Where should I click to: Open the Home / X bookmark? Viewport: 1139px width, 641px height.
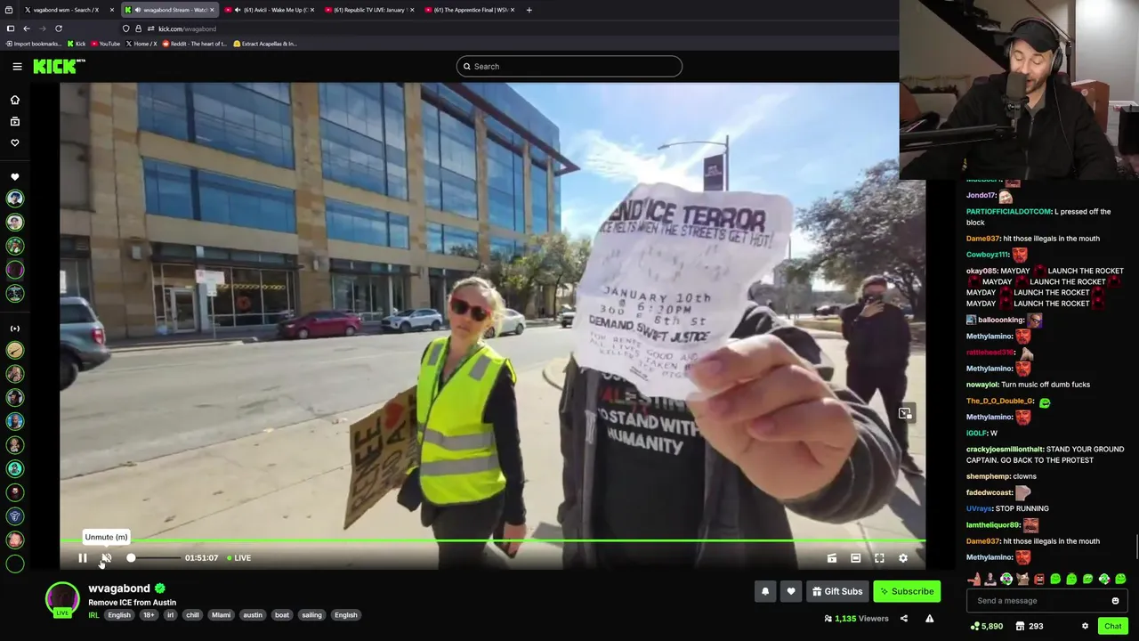point(141,44)
